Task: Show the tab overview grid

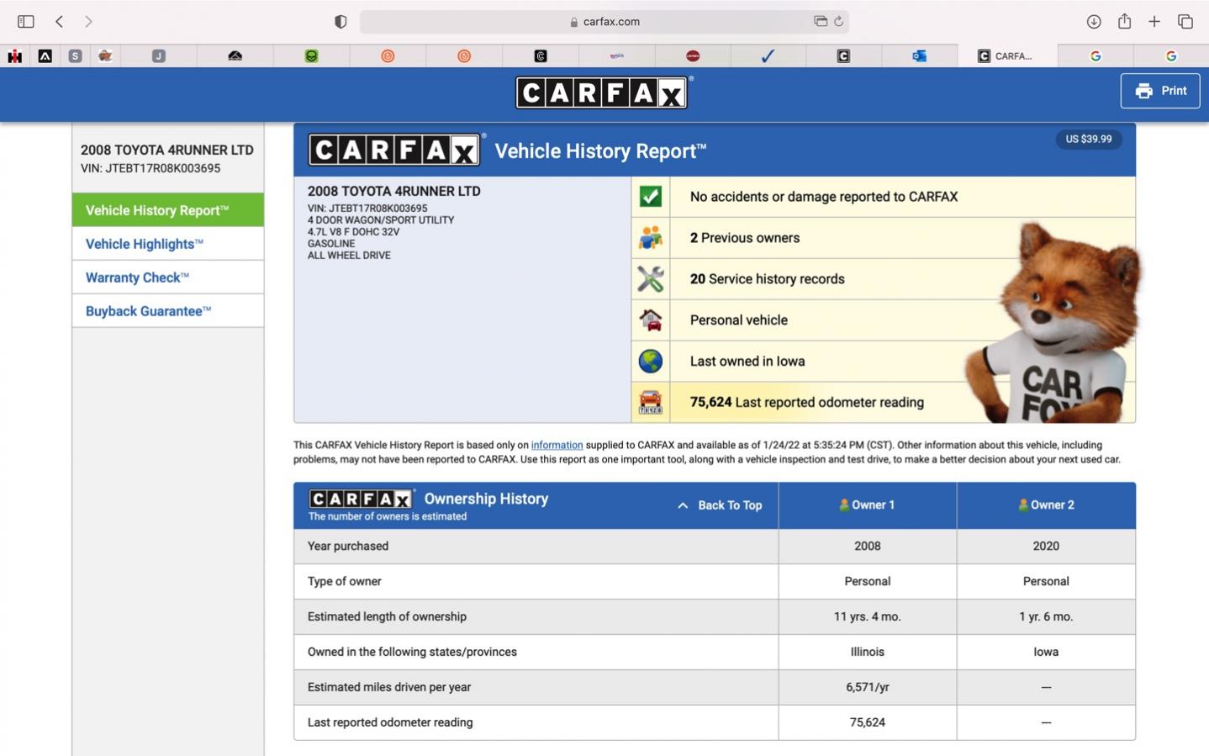Action: [x=1185, y=21]
